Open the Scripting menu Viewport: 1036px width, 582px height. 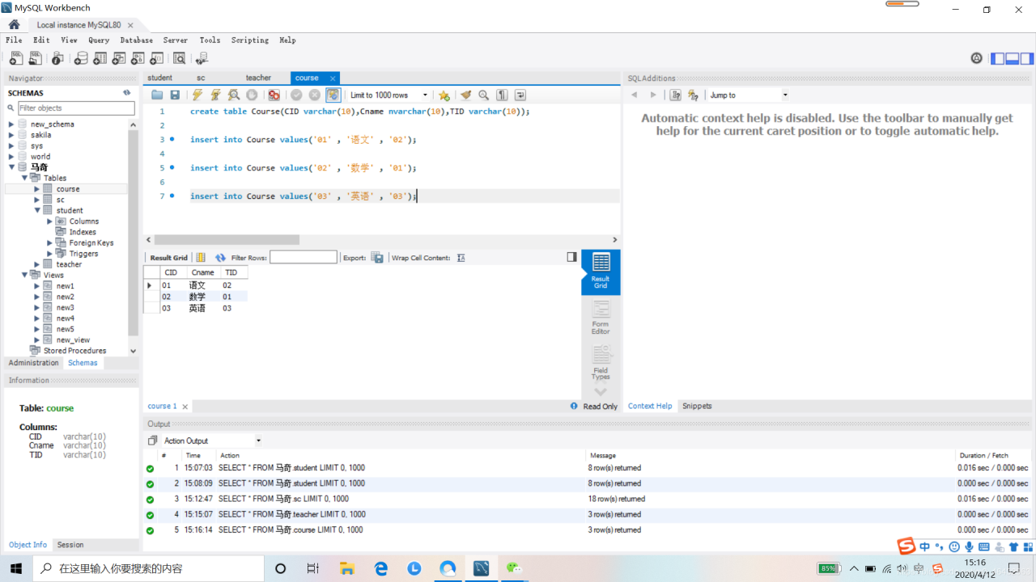click(x=249, y=40)
